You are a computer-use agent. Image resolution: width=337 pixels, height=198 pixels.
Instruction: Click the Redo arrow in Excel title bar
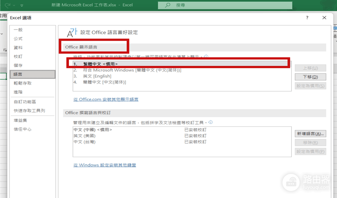7,5
